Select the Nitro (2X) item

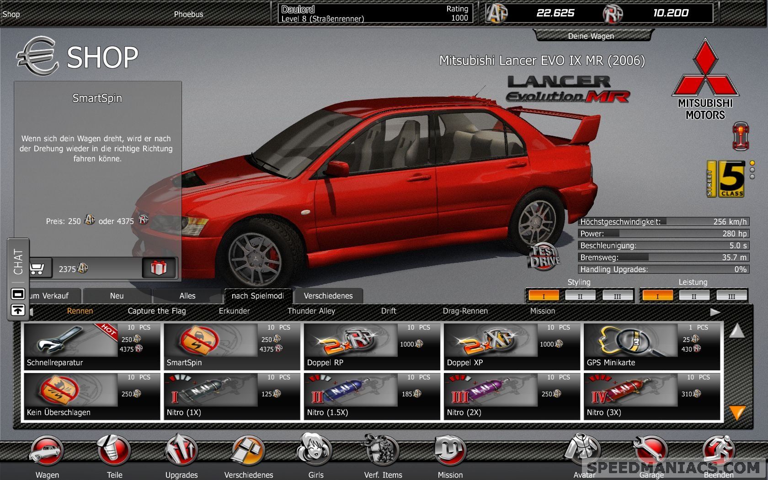point(512,396)
